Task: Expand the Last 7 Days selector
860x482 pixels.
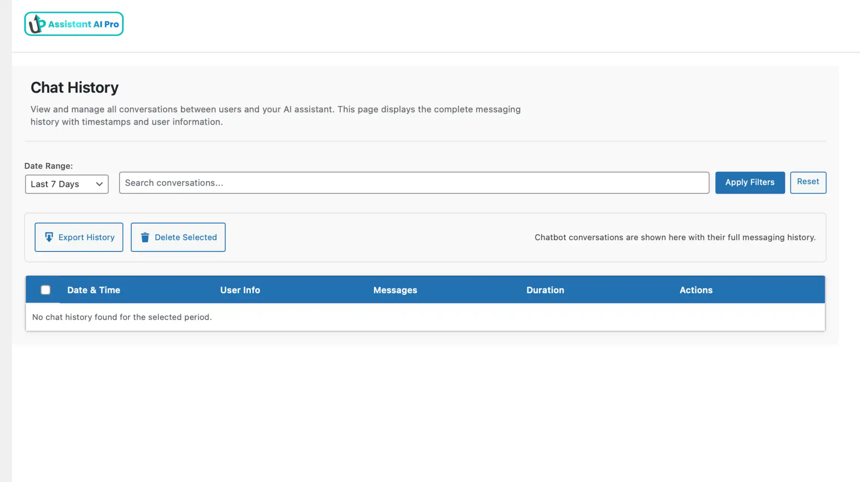Action: (x=66, y=183)
